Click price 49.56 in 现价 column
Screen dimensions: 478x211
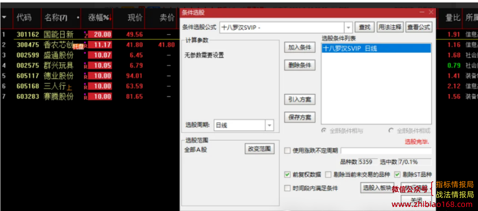pos(135,34)
